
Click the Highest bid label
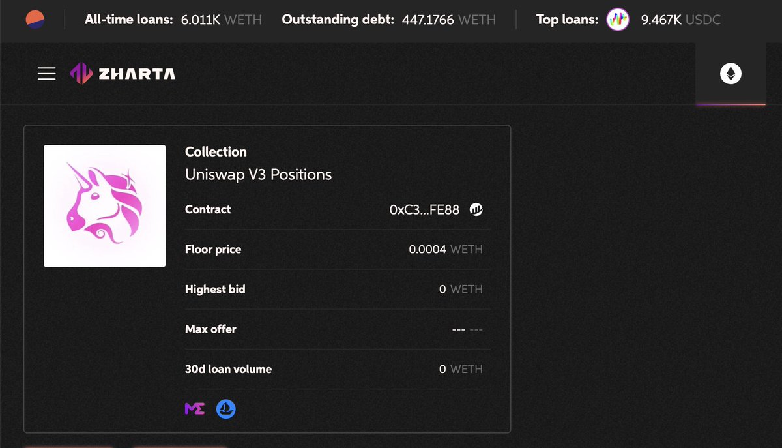click(x=215, y=290)
